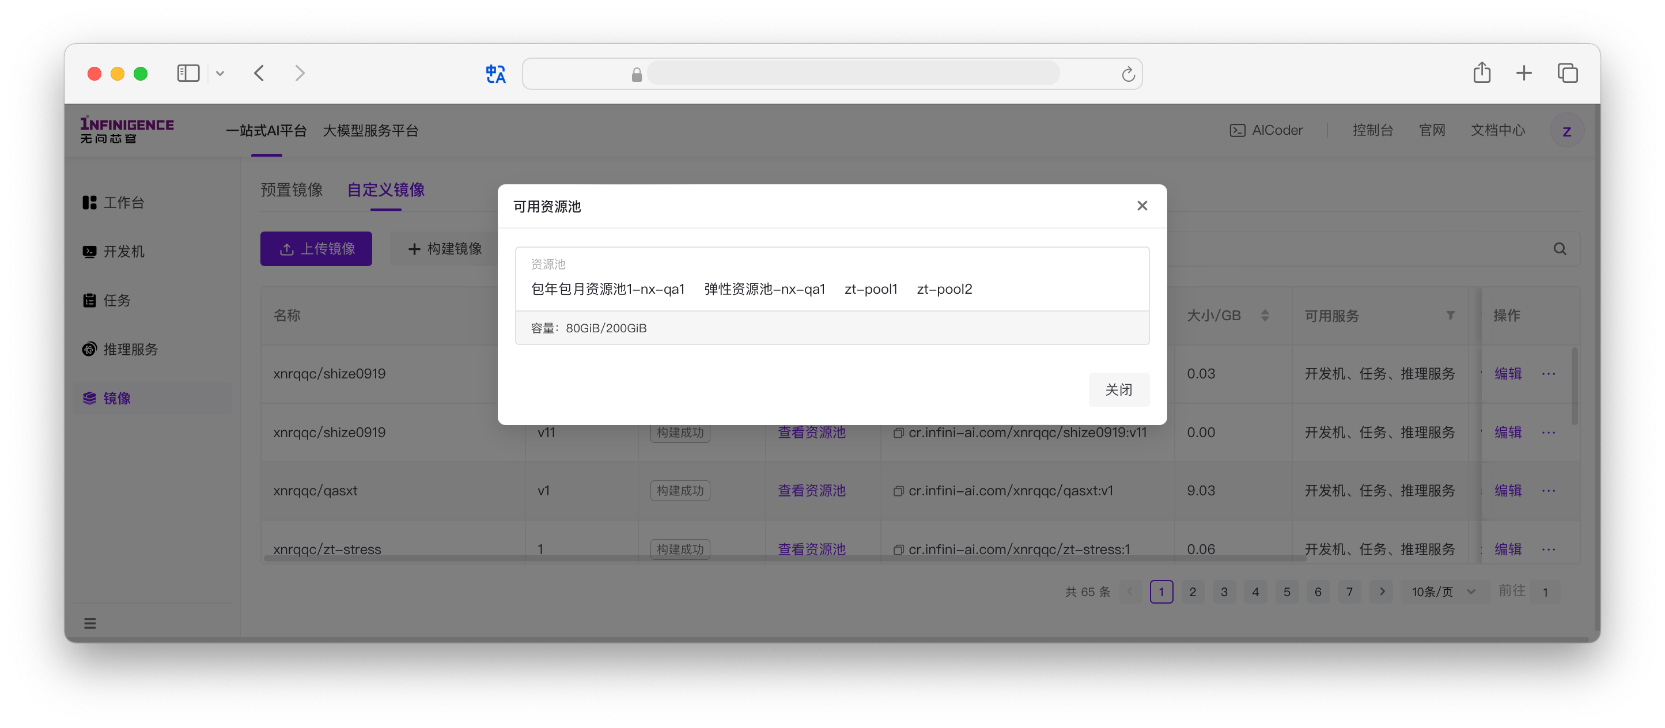The height and width of the screenshot is (728, 1665).
Task: Open the 可用服务 column filter icon
Action: coord(1451,315)
